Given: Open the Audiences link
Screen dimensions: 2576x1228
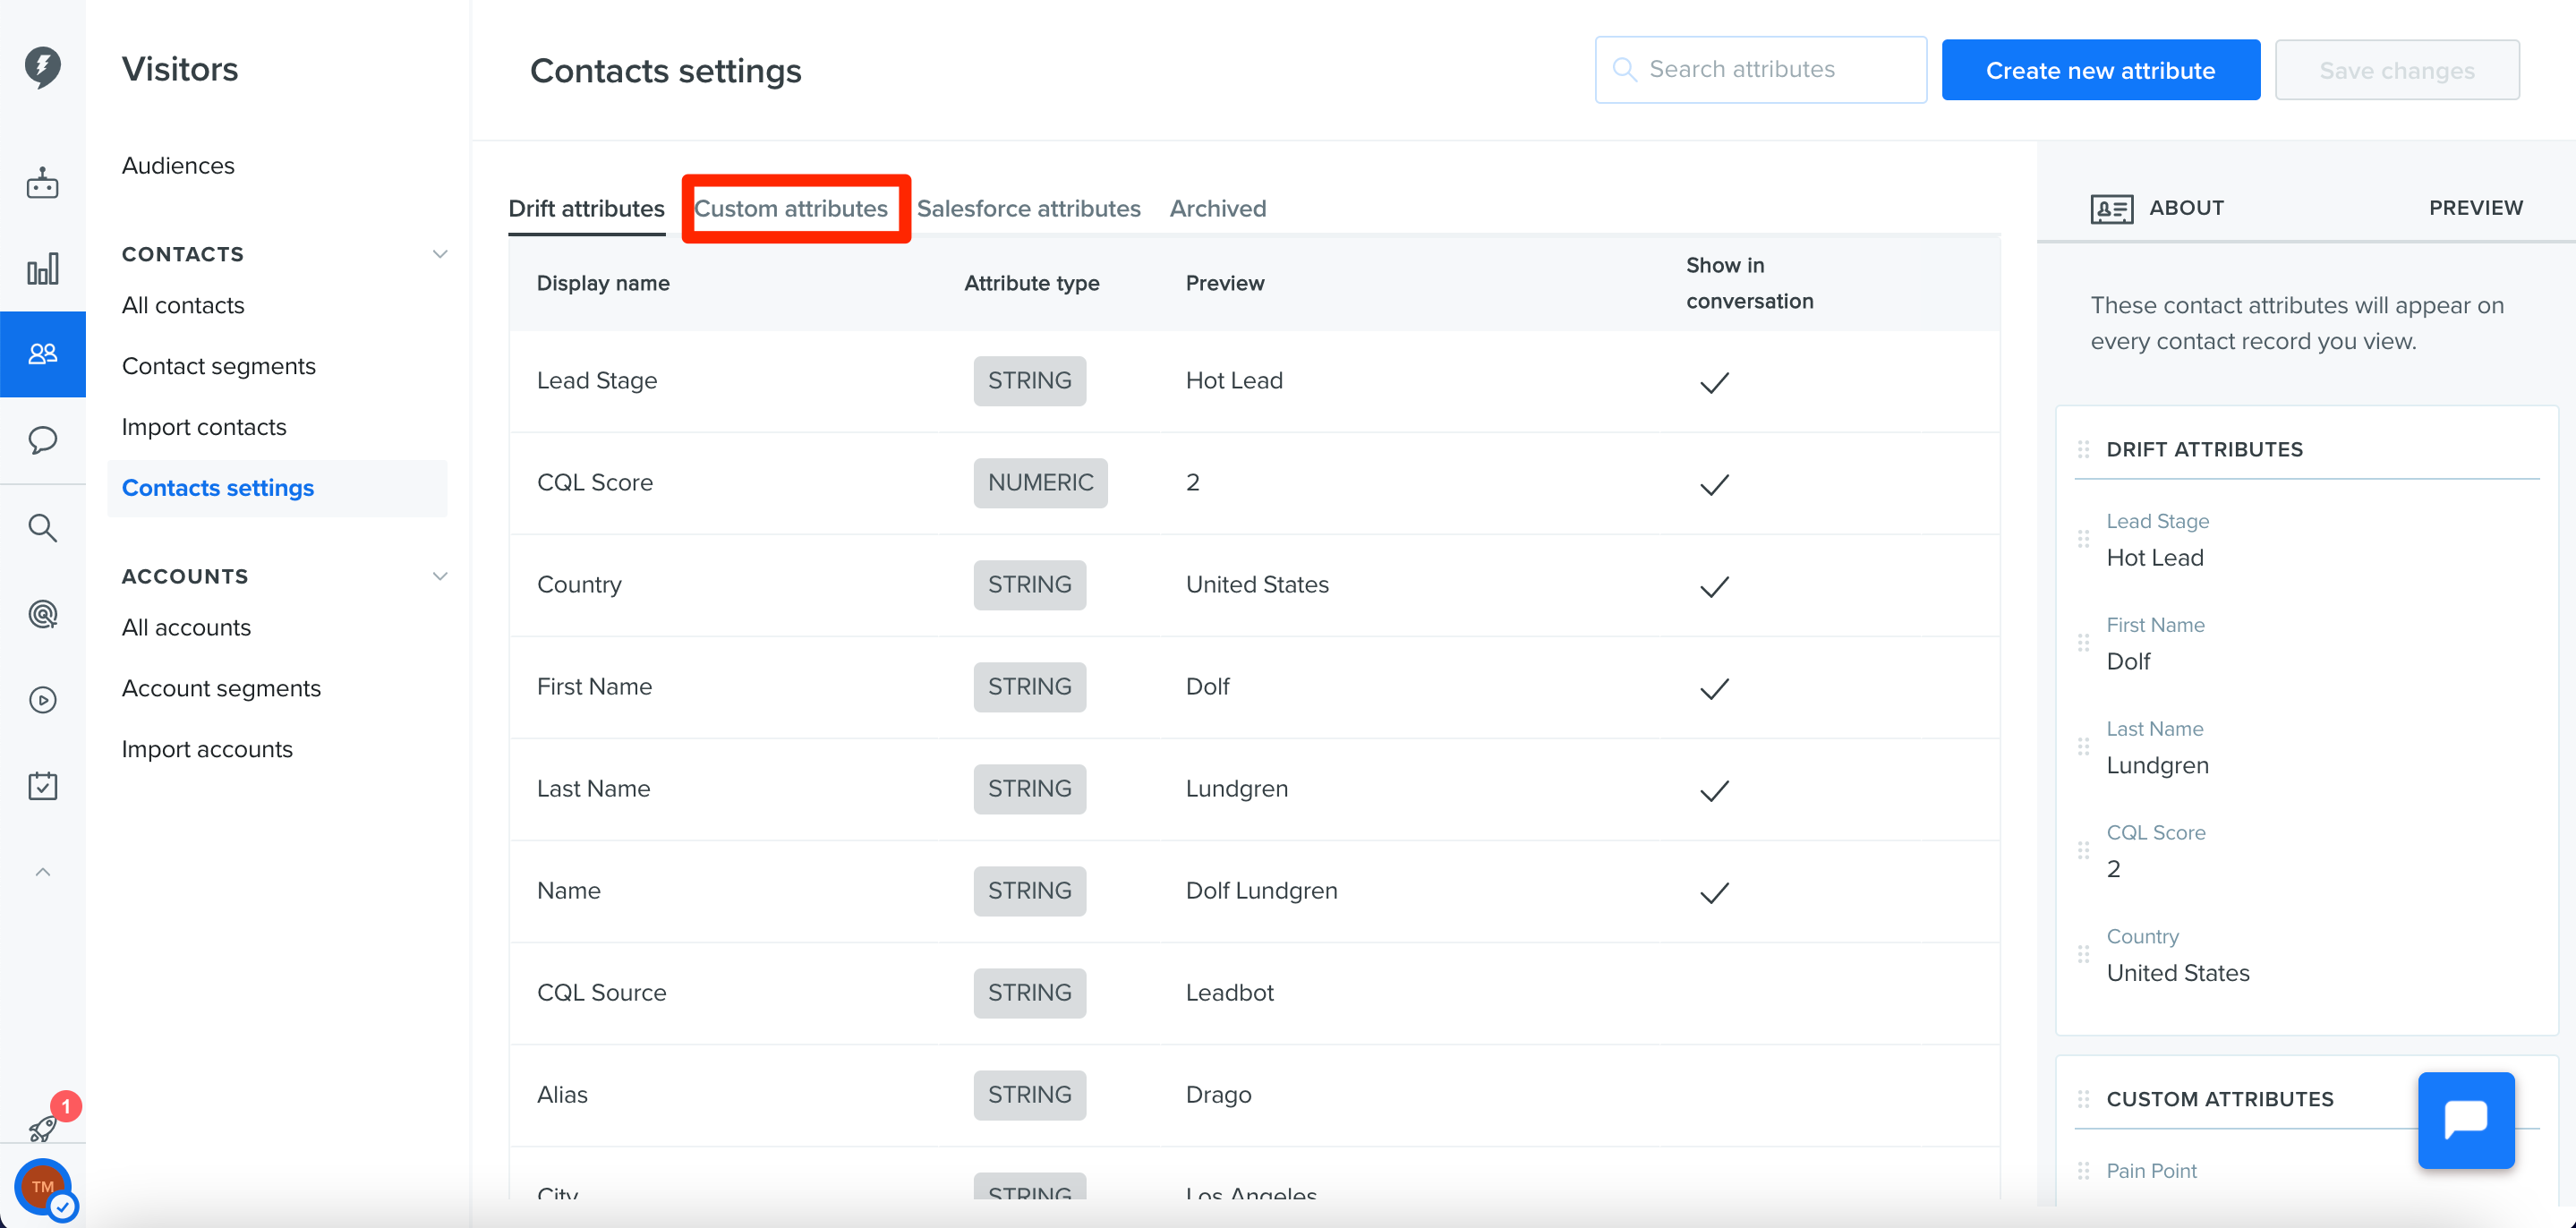Looking at the screenshot, I should [x=178, y=165].
